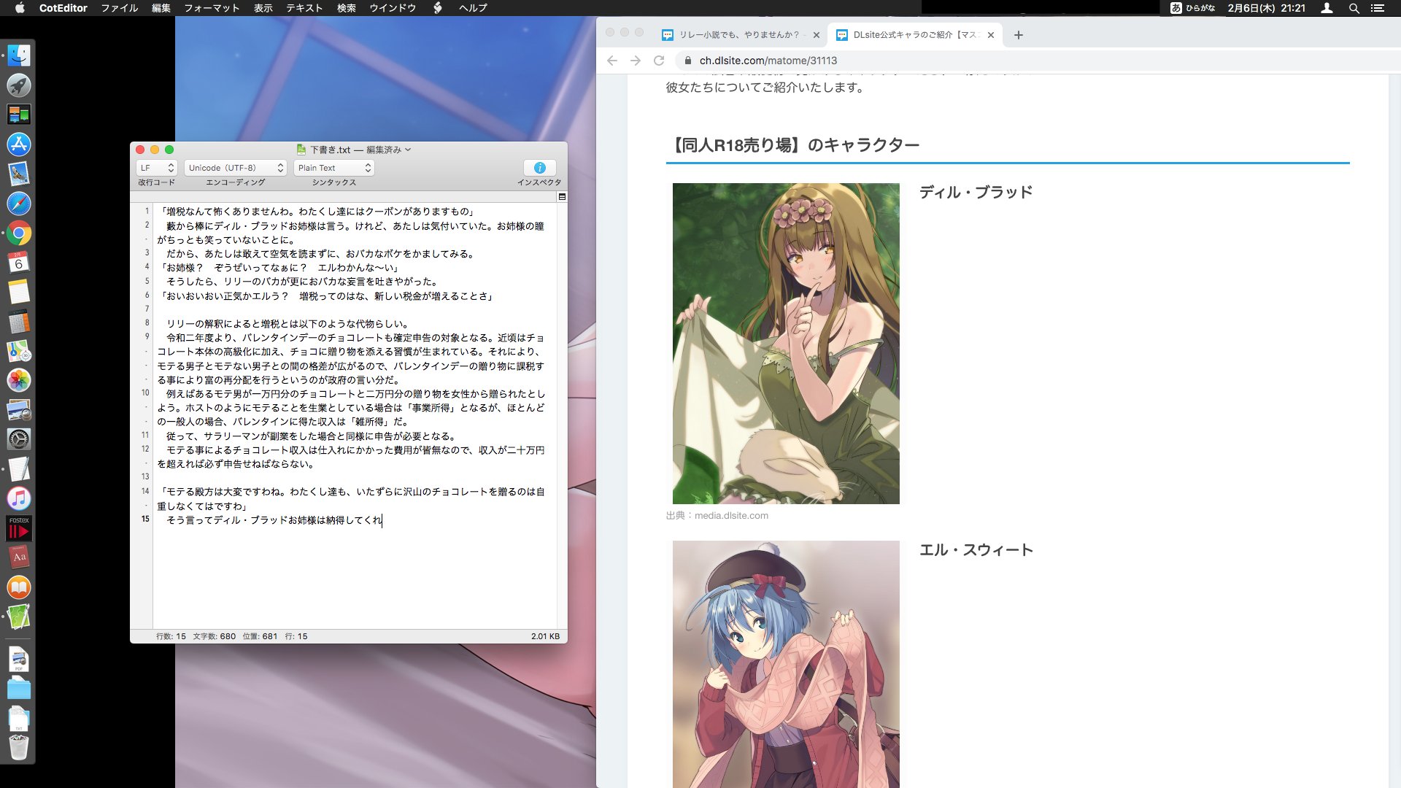The height and width of the screenshot is (788, 1401).
Task: Open System Preferences gear in Dock
Action: [x=19, y=439]
